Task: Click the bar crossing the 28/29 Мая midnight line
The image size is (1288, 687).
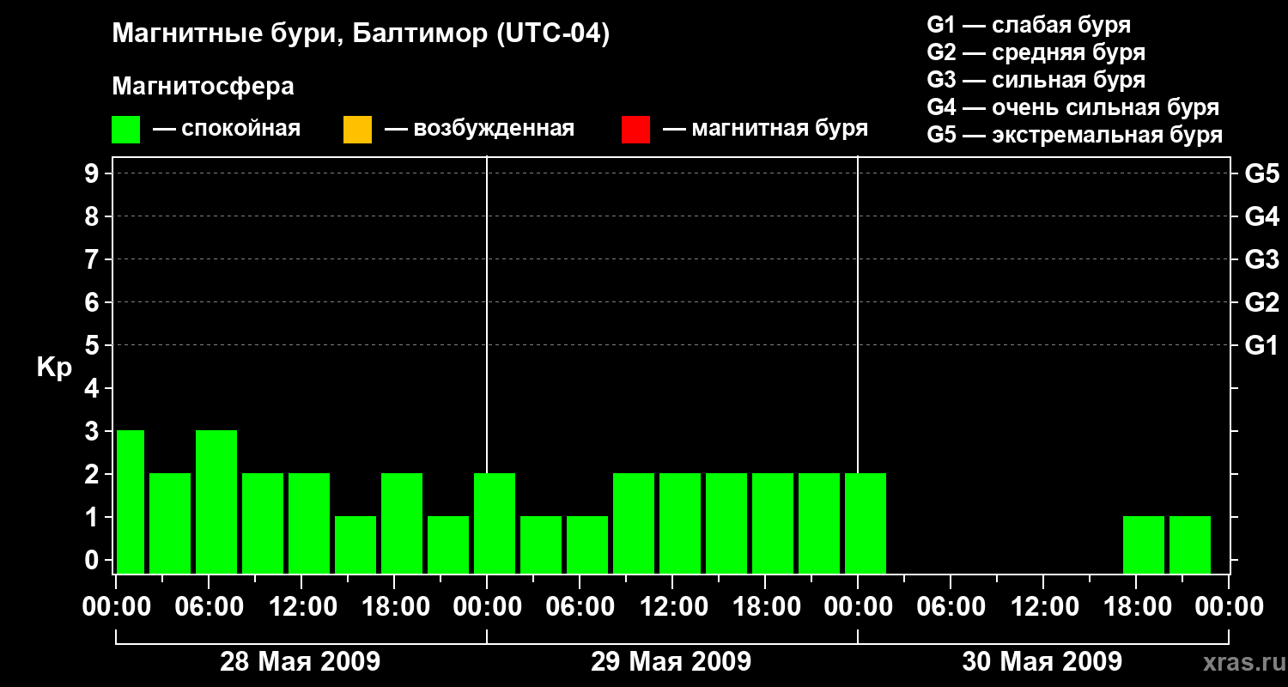Action: pos(495,523)
